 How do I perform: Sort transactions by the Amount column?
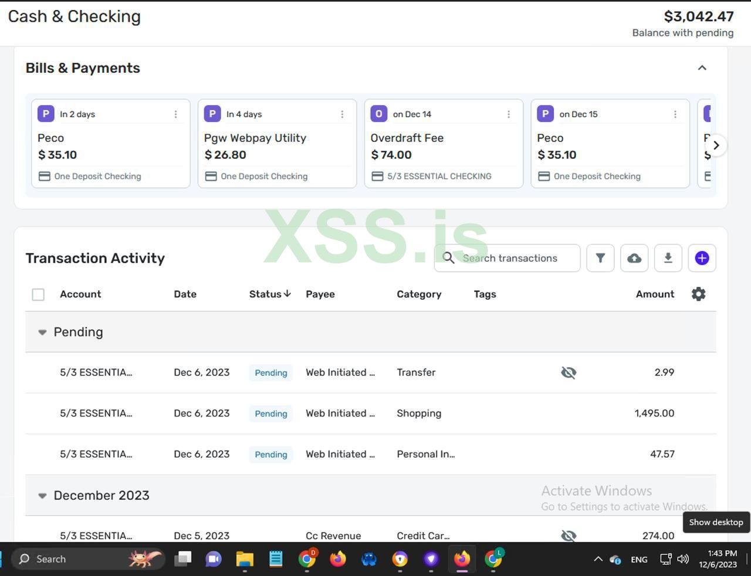pos(655,294)
